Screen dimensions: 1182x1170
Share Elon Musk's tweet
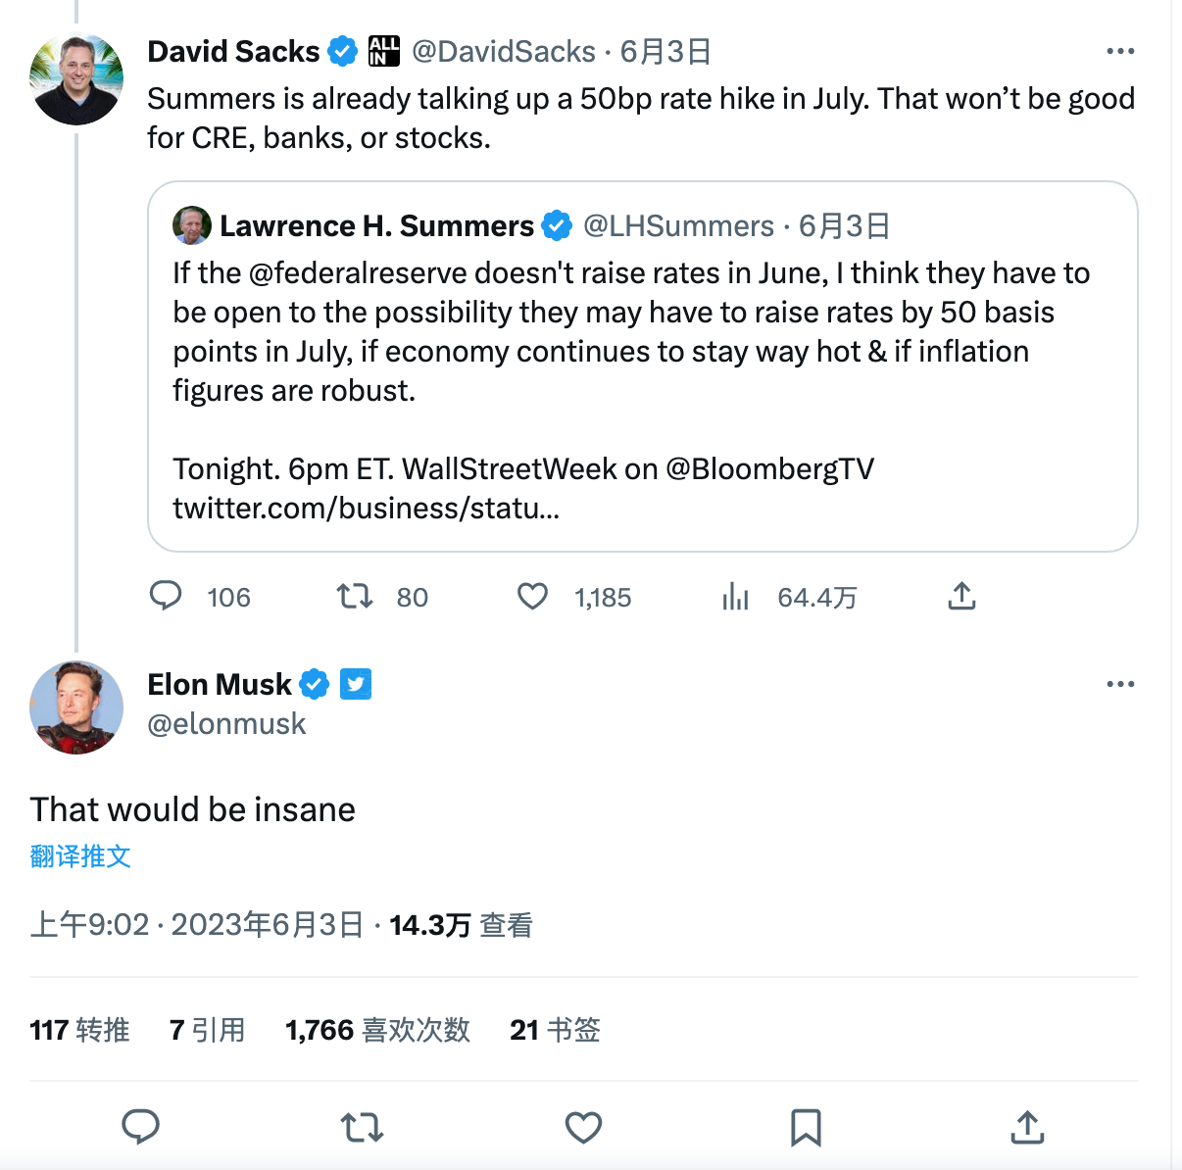click(x=1027, y=1127)
